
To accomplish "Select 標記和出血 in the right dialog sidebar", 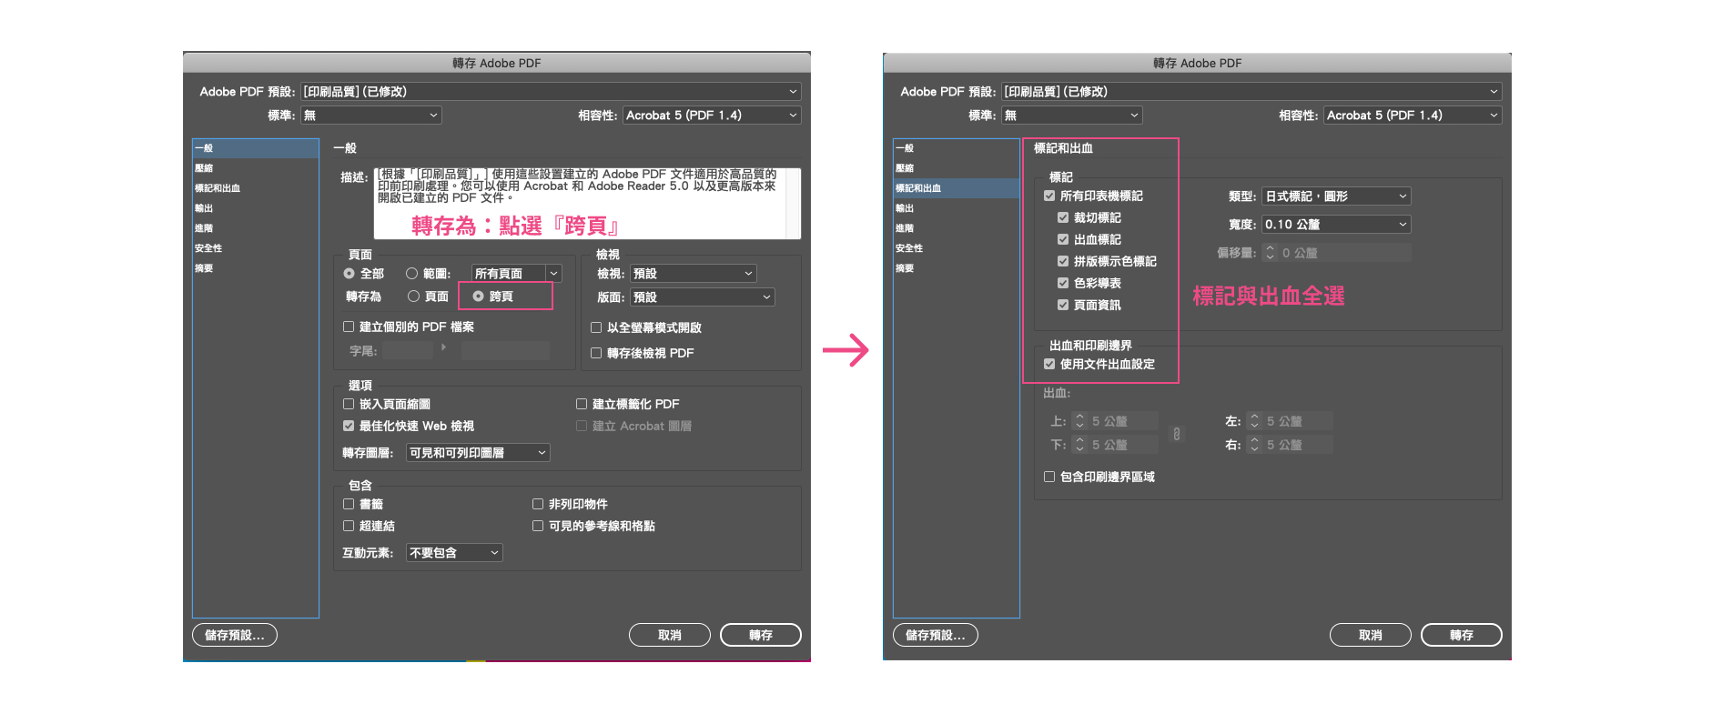I will [x=918, y=188].
